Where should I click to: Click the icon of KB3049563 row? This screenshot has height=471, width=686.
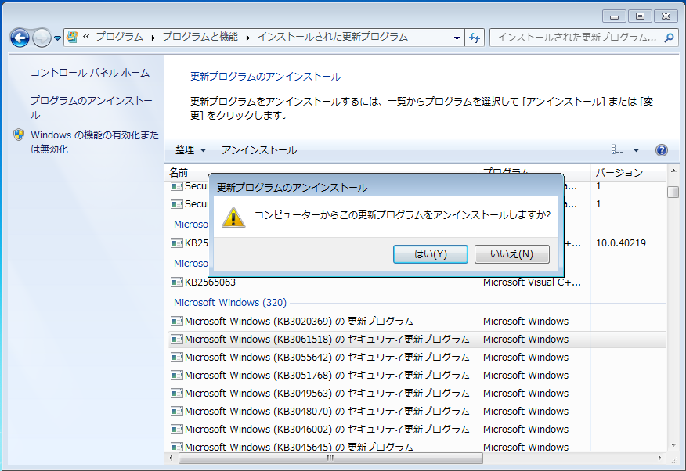(x=177, y=394)
